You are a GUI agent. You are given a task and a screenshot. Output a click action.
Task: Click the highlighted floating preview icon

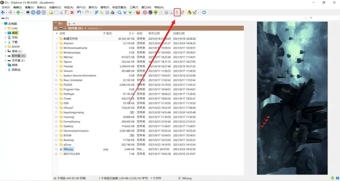tap(177, 13)
